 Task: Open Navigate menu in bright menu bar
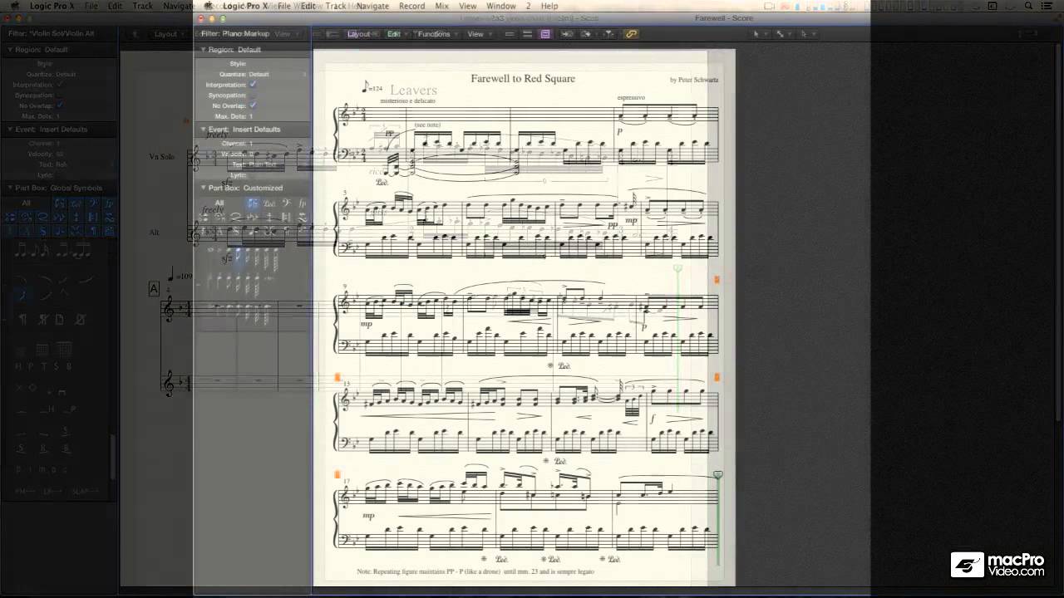(372, 6)
